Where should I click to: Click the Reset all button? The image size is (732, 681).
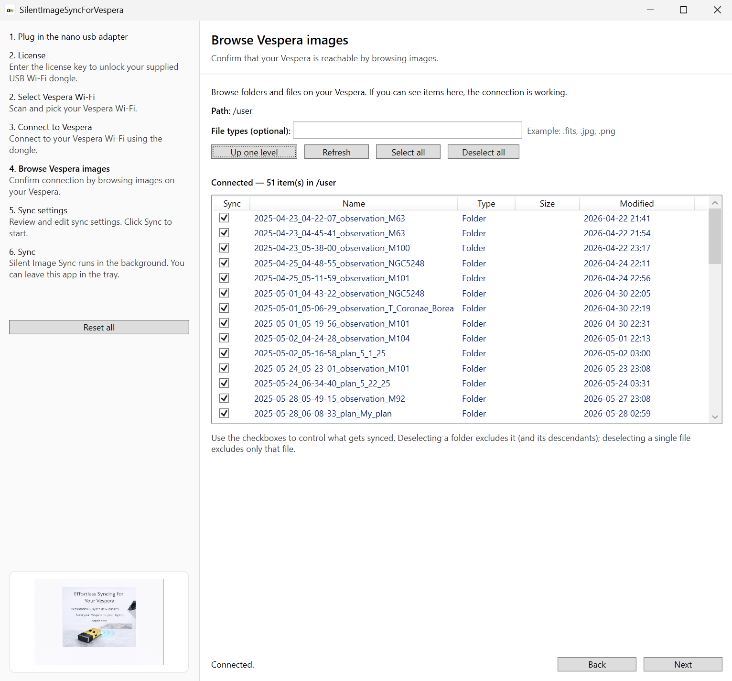[x=99, y=327]
